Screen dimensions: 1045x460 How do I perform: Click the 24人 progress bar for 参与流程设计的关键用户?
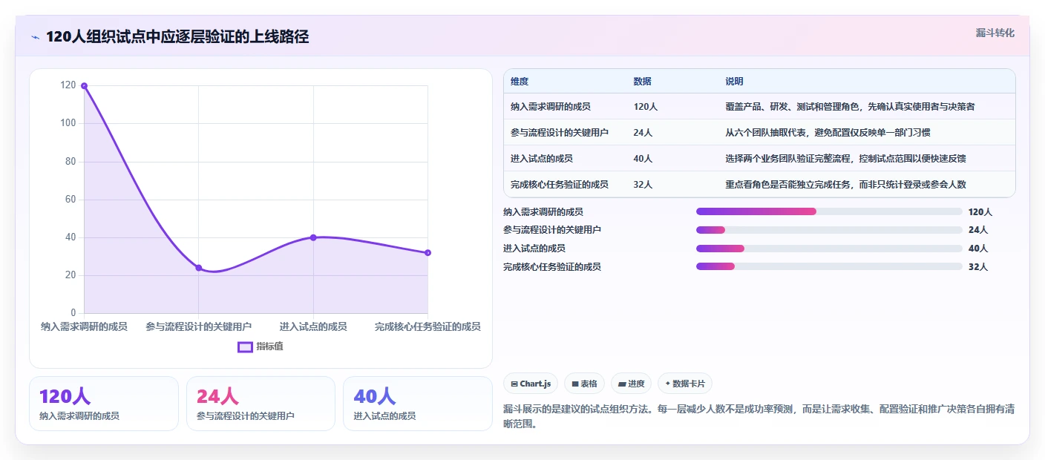point(829,230)
